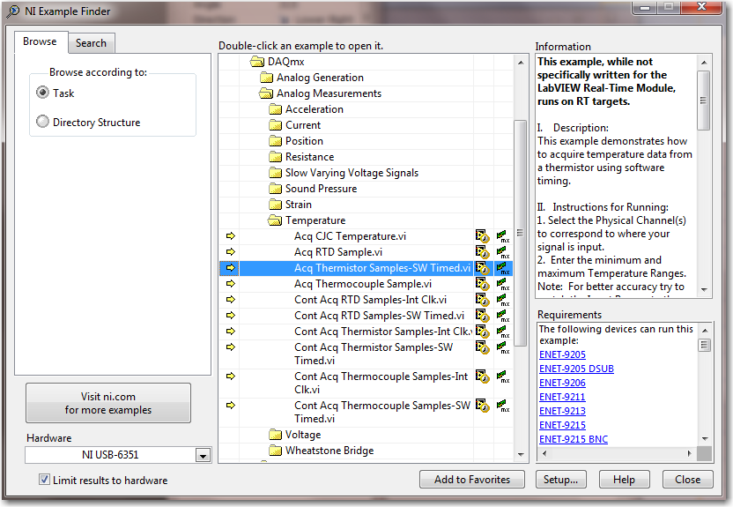
Task: Open the Hardware dropdown showing NI USB-6351
Action: coord(203,455)
